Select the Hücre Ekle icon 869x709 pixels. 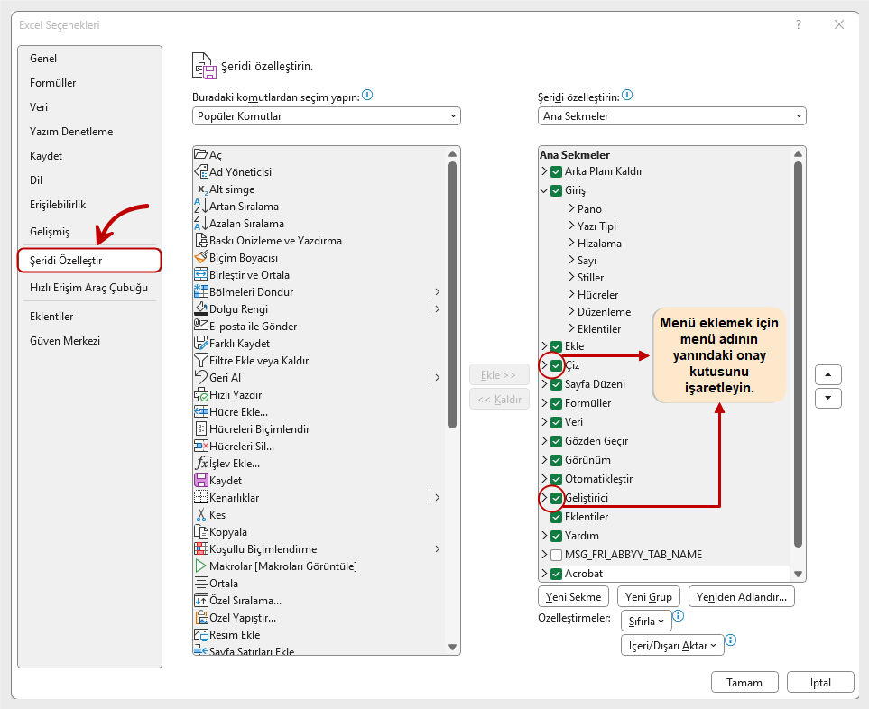[200, 412]
